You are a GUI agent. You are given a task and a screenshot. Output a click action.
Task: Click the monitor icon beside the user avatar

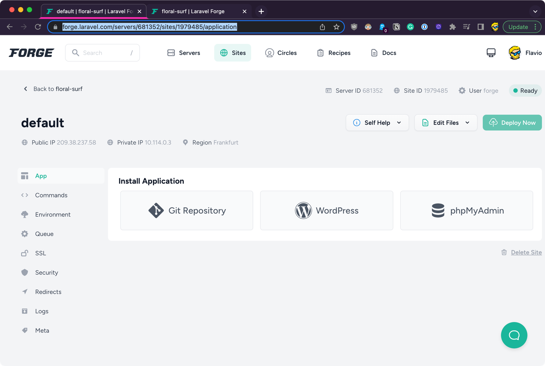[491, 53]
